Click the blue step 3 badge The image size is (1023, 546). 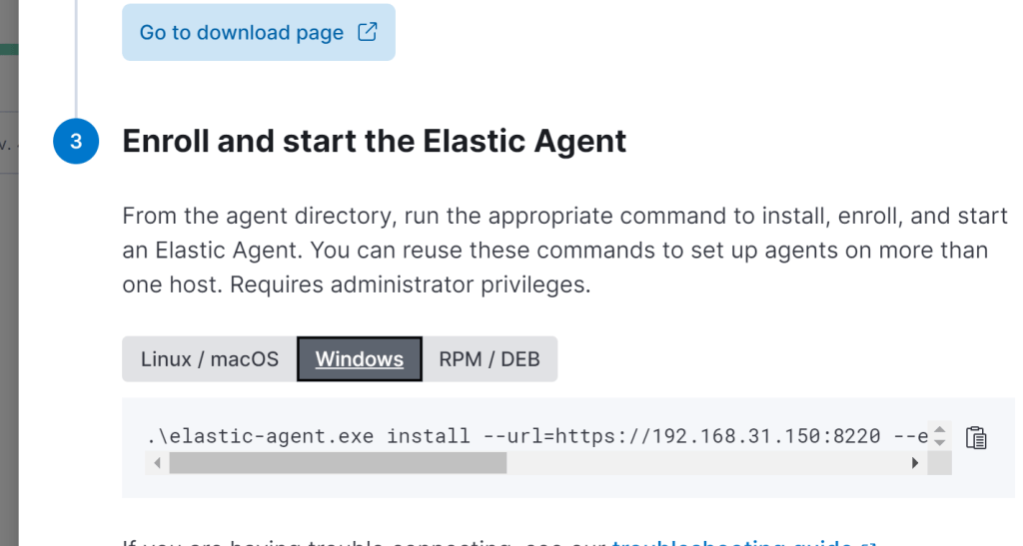click(x=76, y=142)
